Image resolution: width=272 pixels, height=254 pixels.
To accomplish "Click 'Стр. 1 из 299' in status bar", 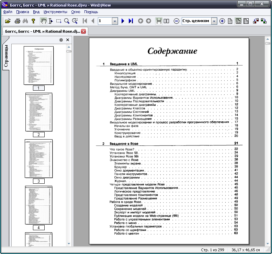I will 213,250.
